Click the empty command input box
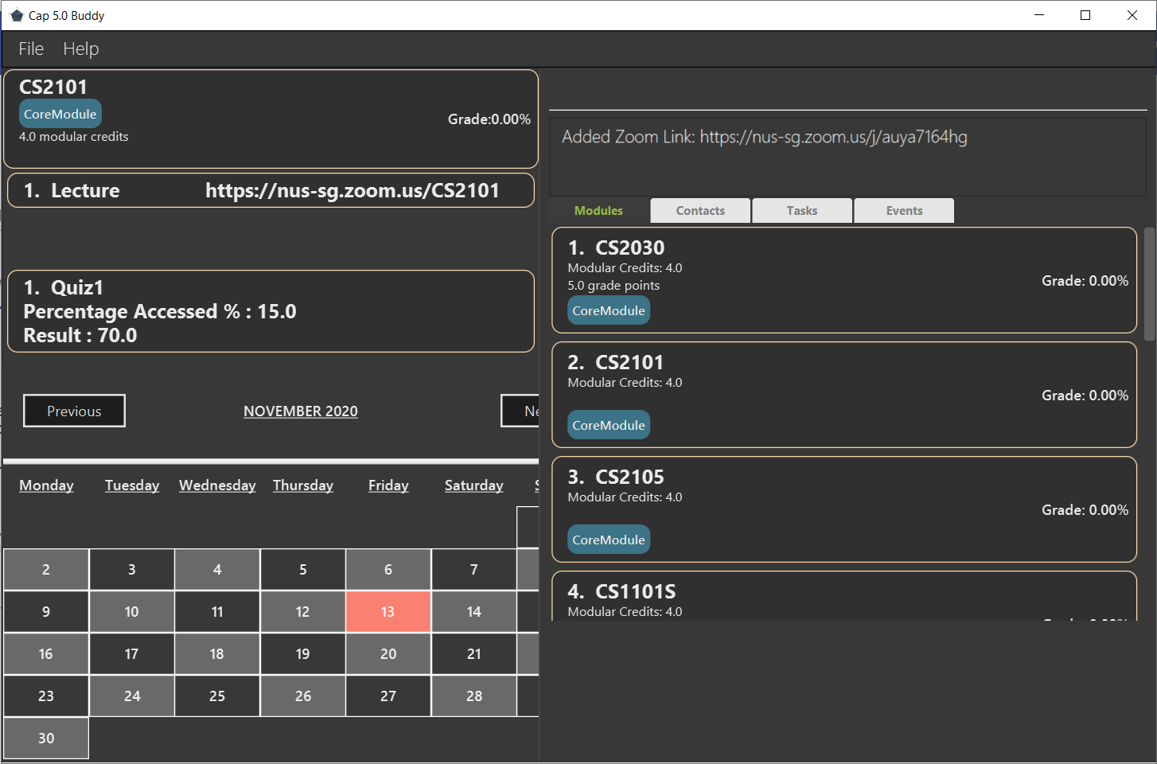Viewport: 1157px width, 764px height. click(x=847, y=91)
